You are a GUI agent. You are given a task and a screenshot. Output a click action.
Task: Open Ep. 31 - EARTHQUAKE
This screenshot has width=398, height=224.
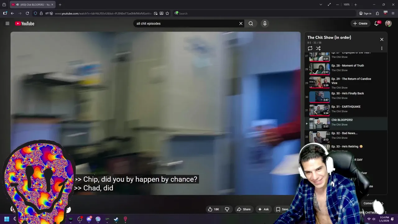[345, 110]
